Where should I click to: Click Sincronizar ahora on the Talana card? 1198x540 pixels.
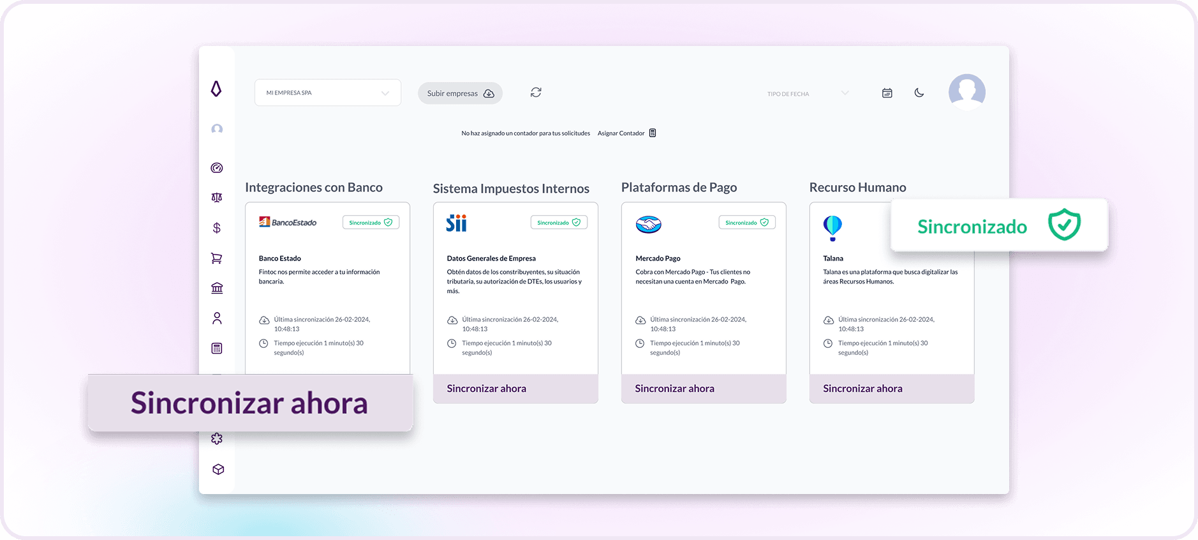[x=892, y=389]
